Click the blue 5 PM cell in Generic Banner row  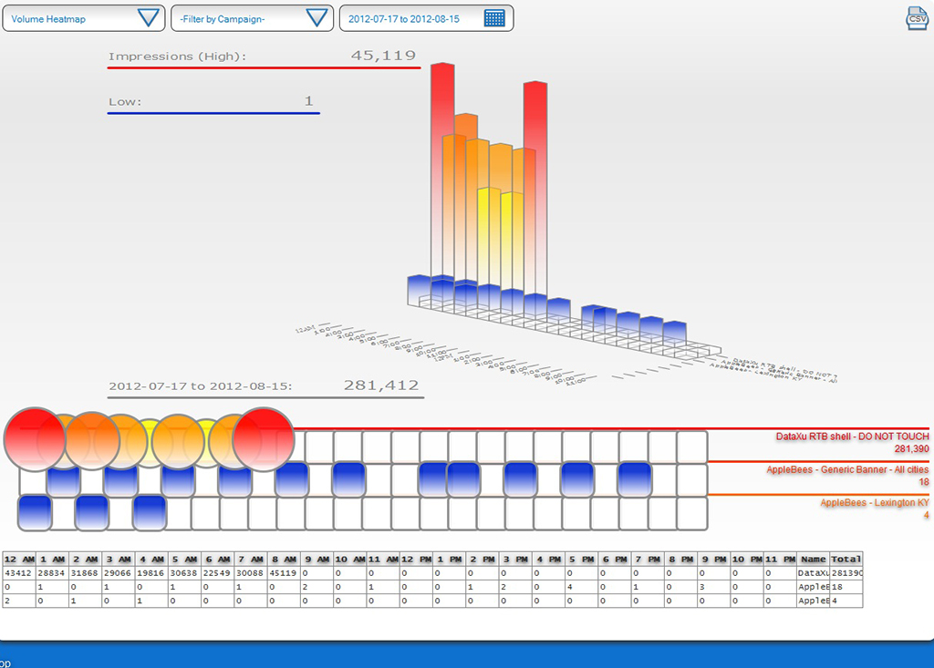click(x=521, y=479)
